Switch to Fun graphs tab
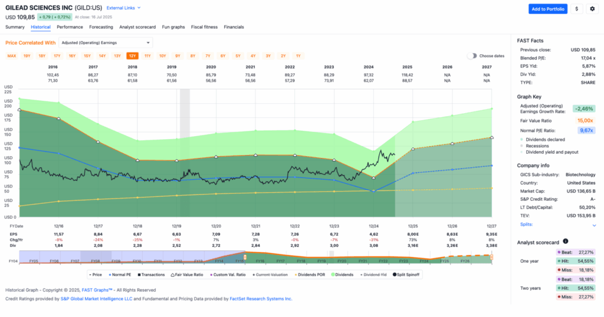Viewport: 604px width, 317px height. click(x=173, y=27)
